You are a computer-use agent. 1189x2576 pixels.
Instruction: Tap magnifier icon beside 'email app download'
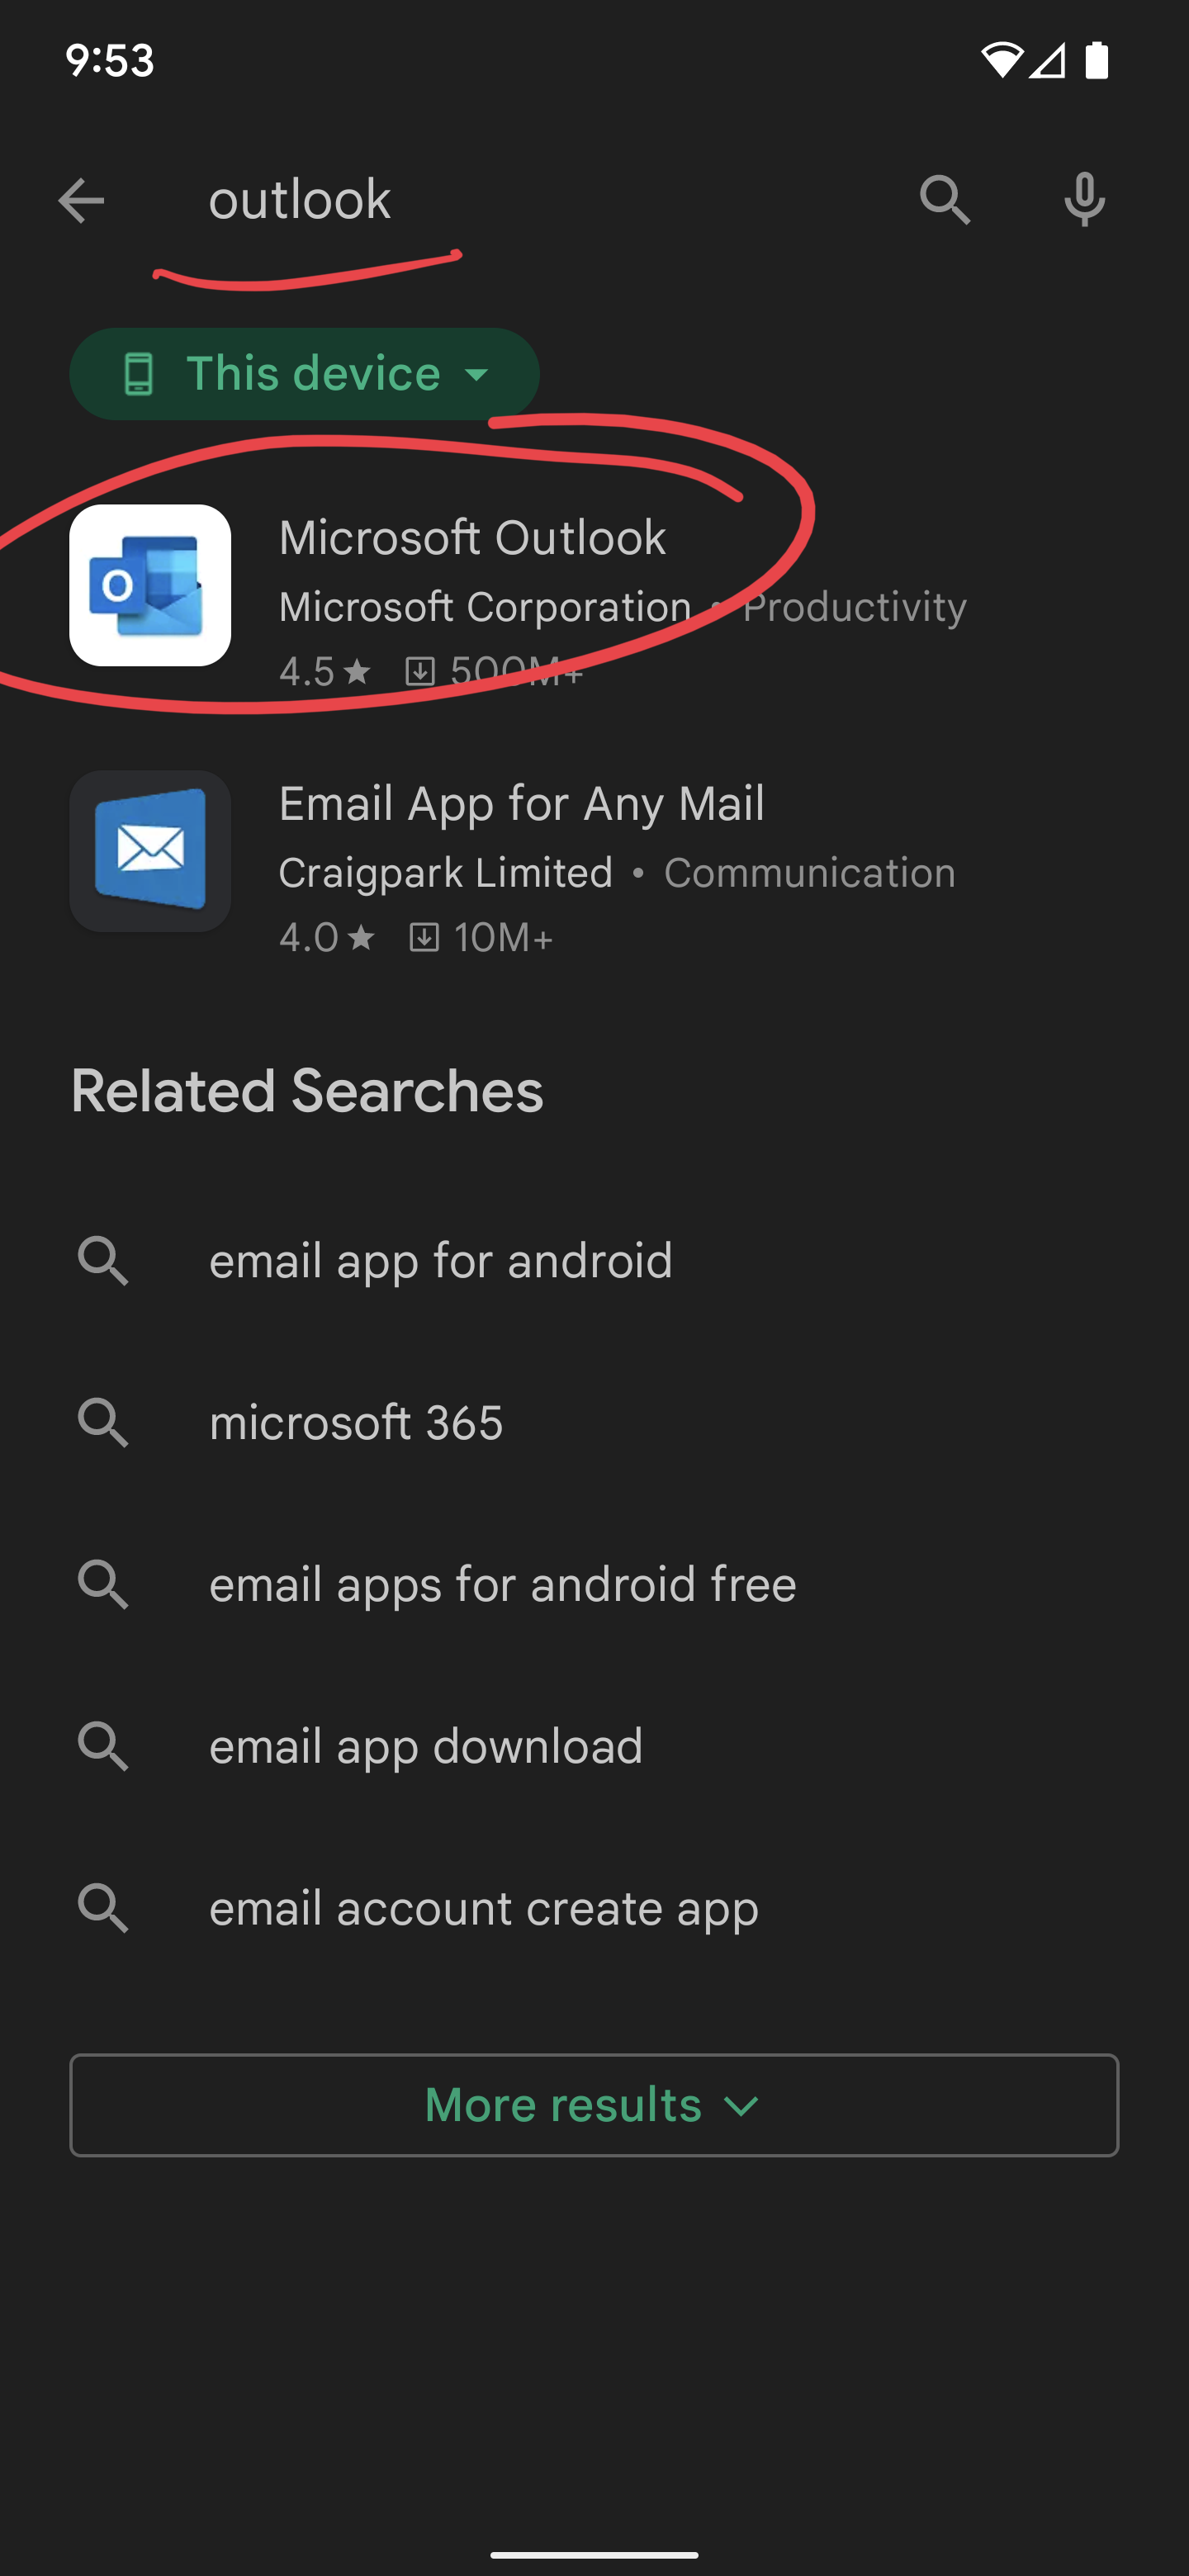click(103, 1747)
